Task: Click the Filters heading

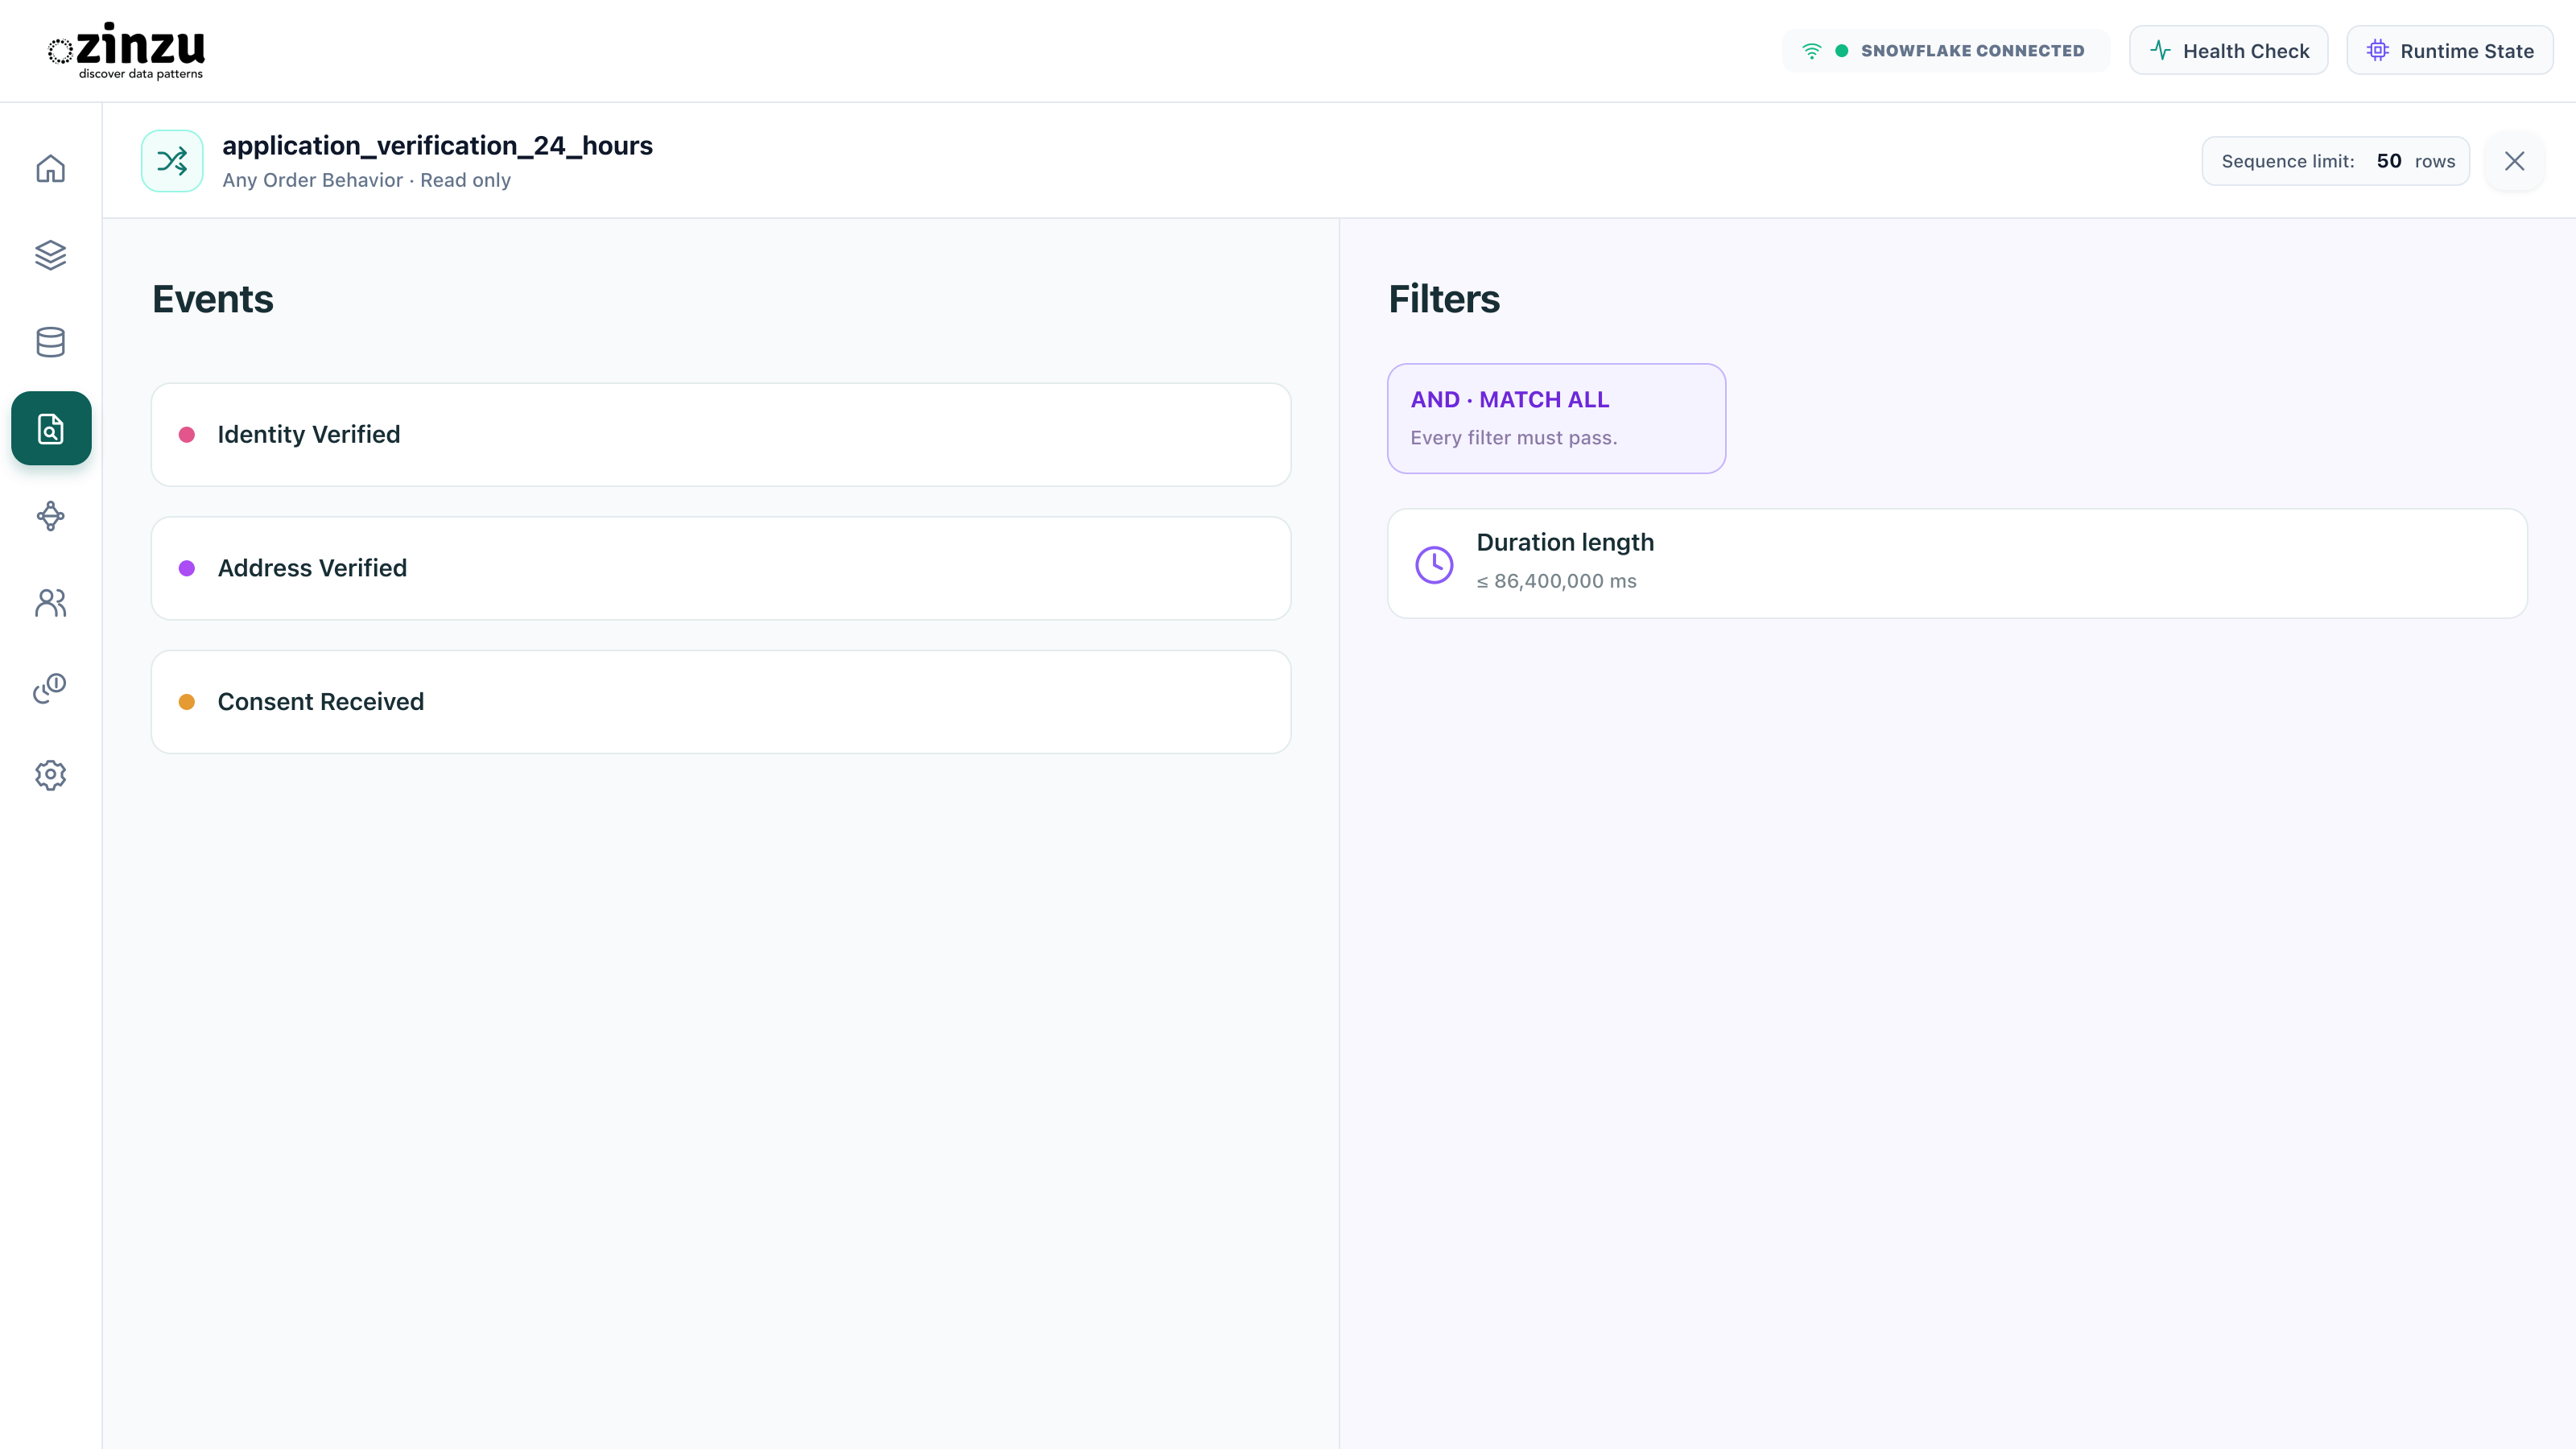Action: pos(1443,299)
